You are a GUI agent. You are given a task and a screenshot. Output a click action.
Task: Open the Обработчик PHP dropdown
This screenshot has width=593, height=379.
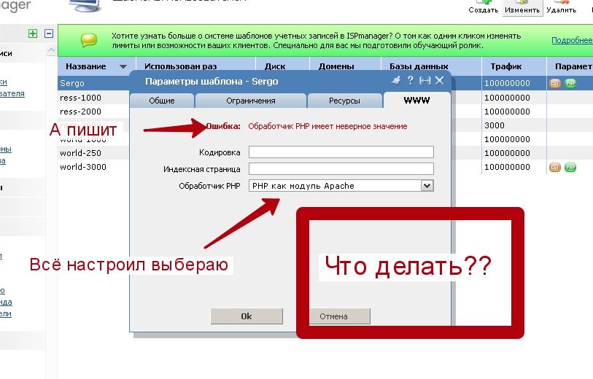427,186
